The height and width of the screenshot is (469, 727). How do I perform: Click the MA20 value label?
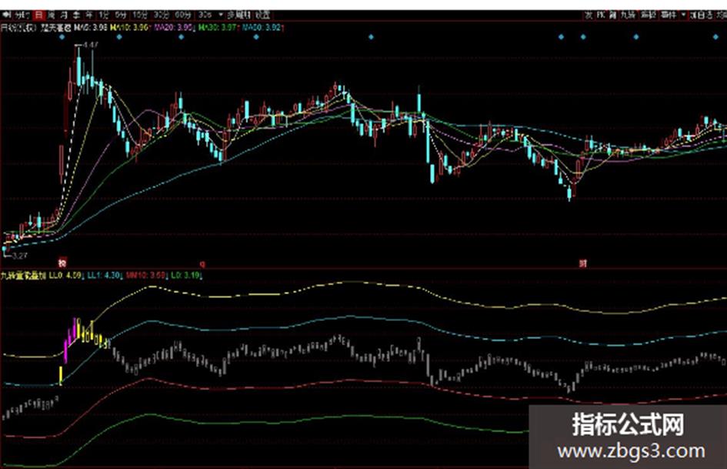(173, 28)
